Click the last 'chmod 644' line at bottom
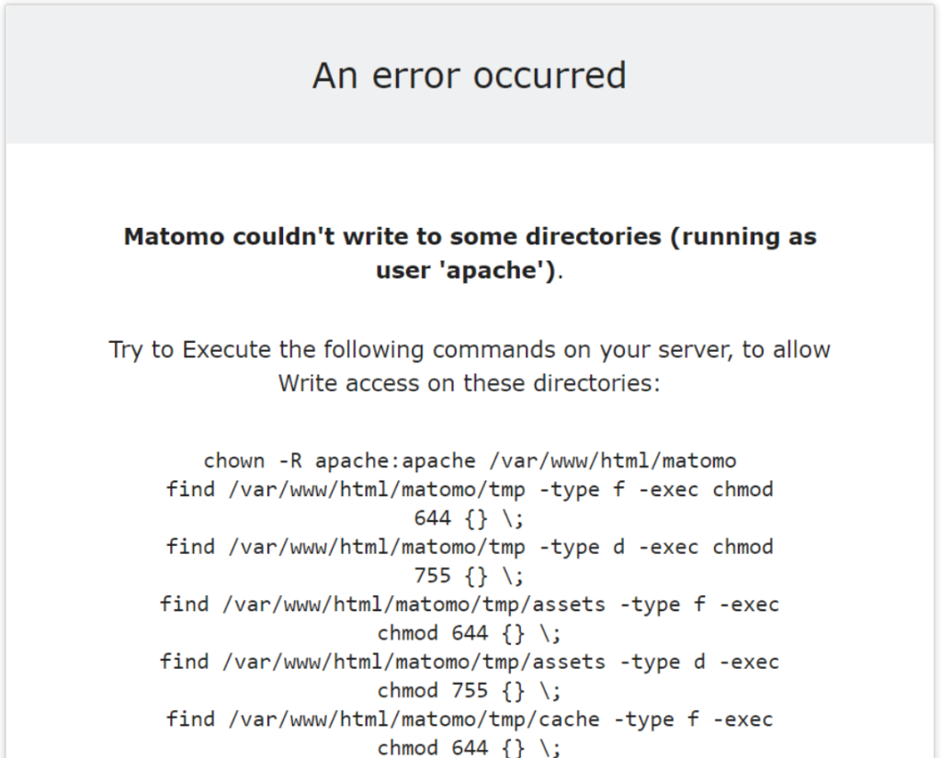 pos(470,748)
